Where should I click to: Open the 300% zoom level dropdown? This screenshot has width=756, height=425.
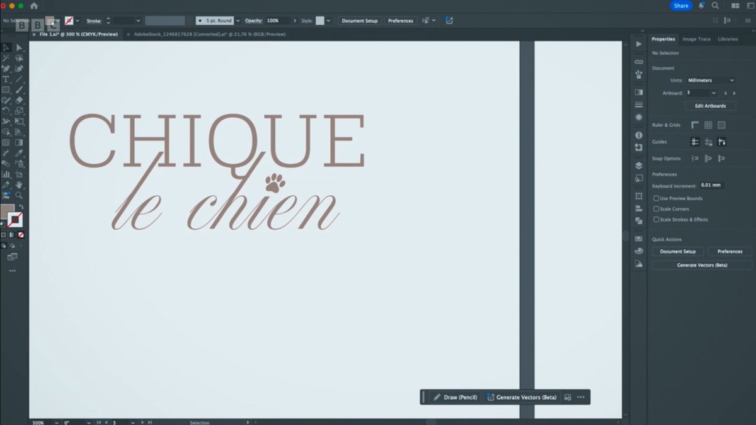(57, 422)
